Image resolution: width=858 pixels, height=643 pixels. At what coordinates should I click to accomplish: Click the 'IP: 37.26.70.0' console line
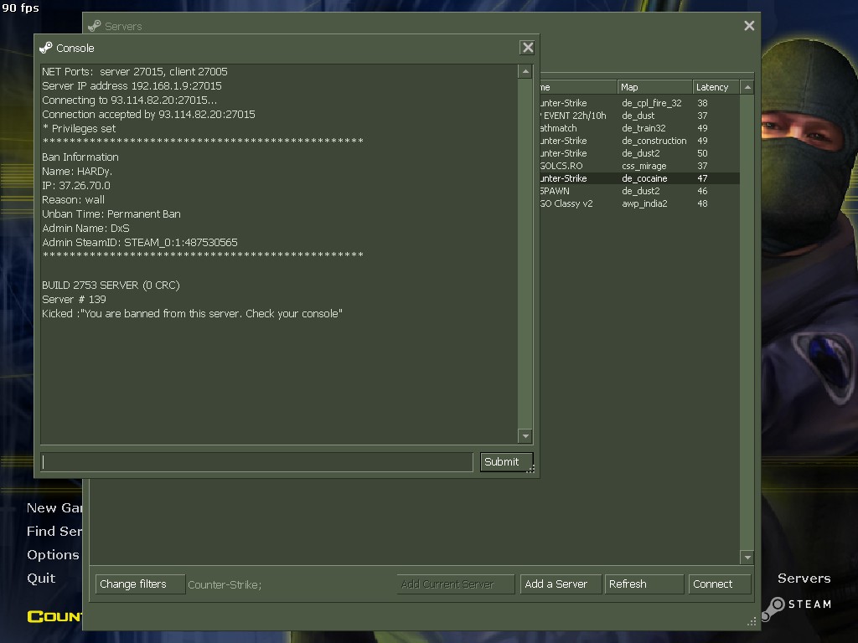point(76,185)
